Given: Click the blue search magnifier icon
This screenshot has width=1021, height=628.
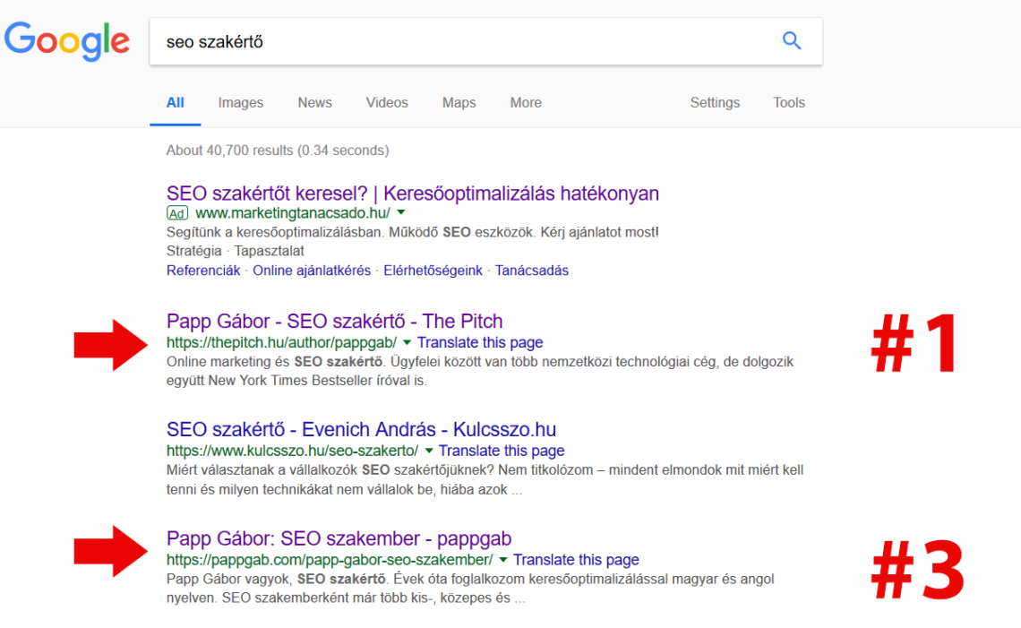Looking at the screenshot, I should point(791,40).
